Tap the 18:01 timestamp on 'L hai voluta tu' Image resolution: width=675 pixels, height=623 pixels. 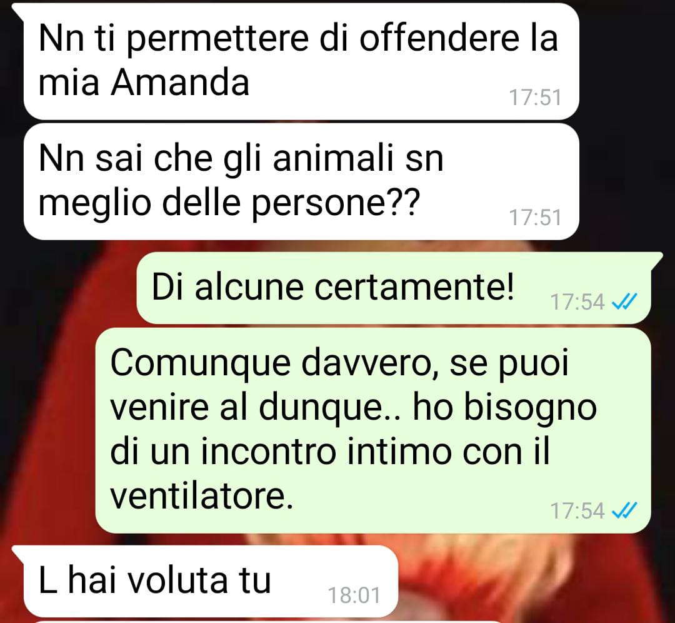(354, 595)
